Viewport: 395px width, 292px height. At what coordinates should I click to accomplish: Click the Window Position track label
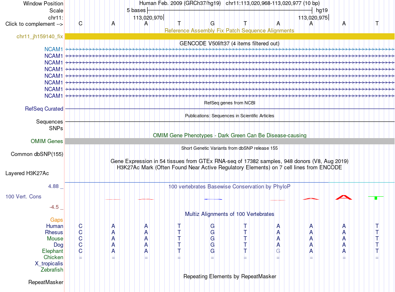pos(43,3)
